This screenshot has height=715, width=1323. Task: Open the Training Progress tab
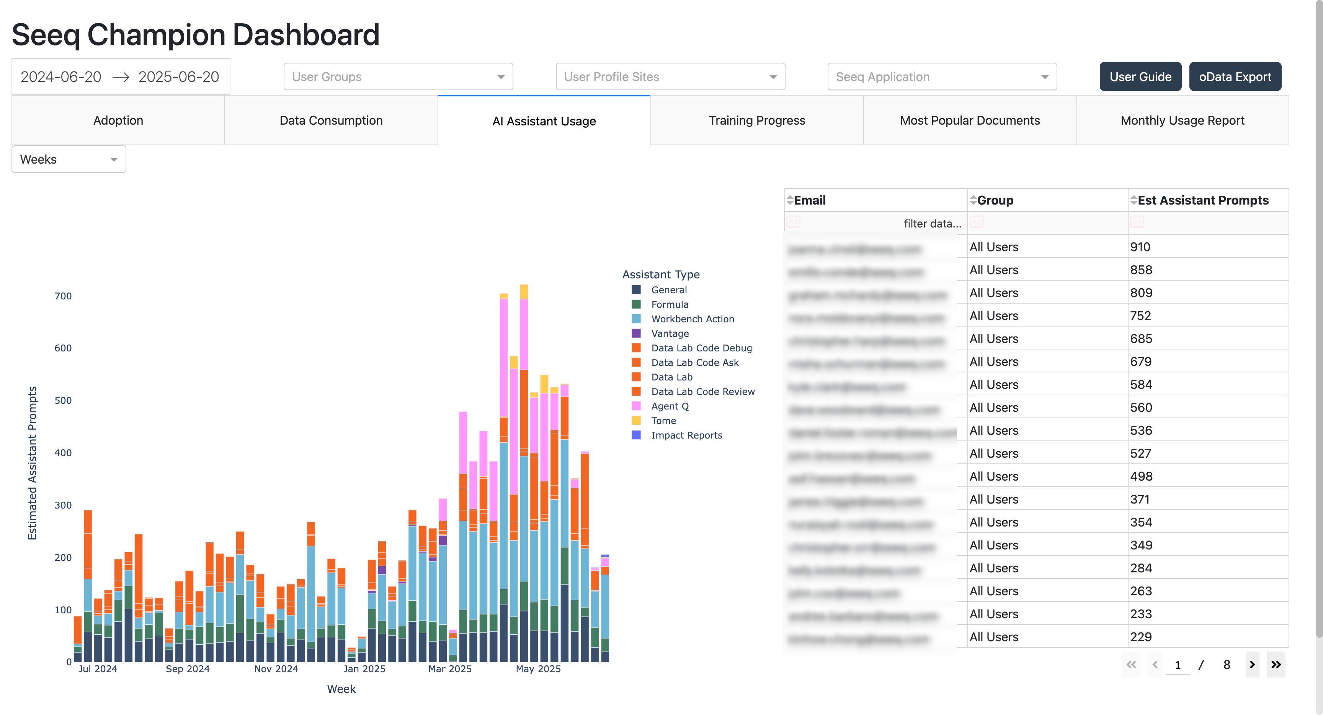757,120
